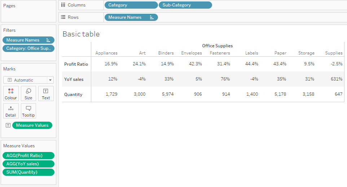
Task: Click the Category: Office Supplies filter pill
Action: click(x=28, y=48)
